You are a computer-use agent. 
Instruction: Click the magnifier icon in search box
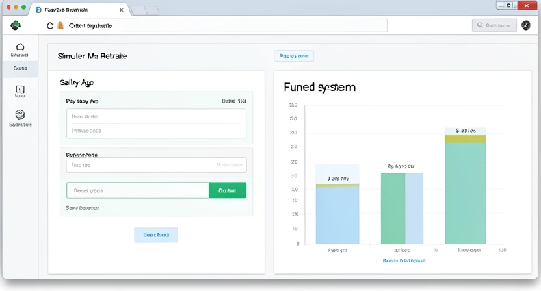tap(480, 25)
